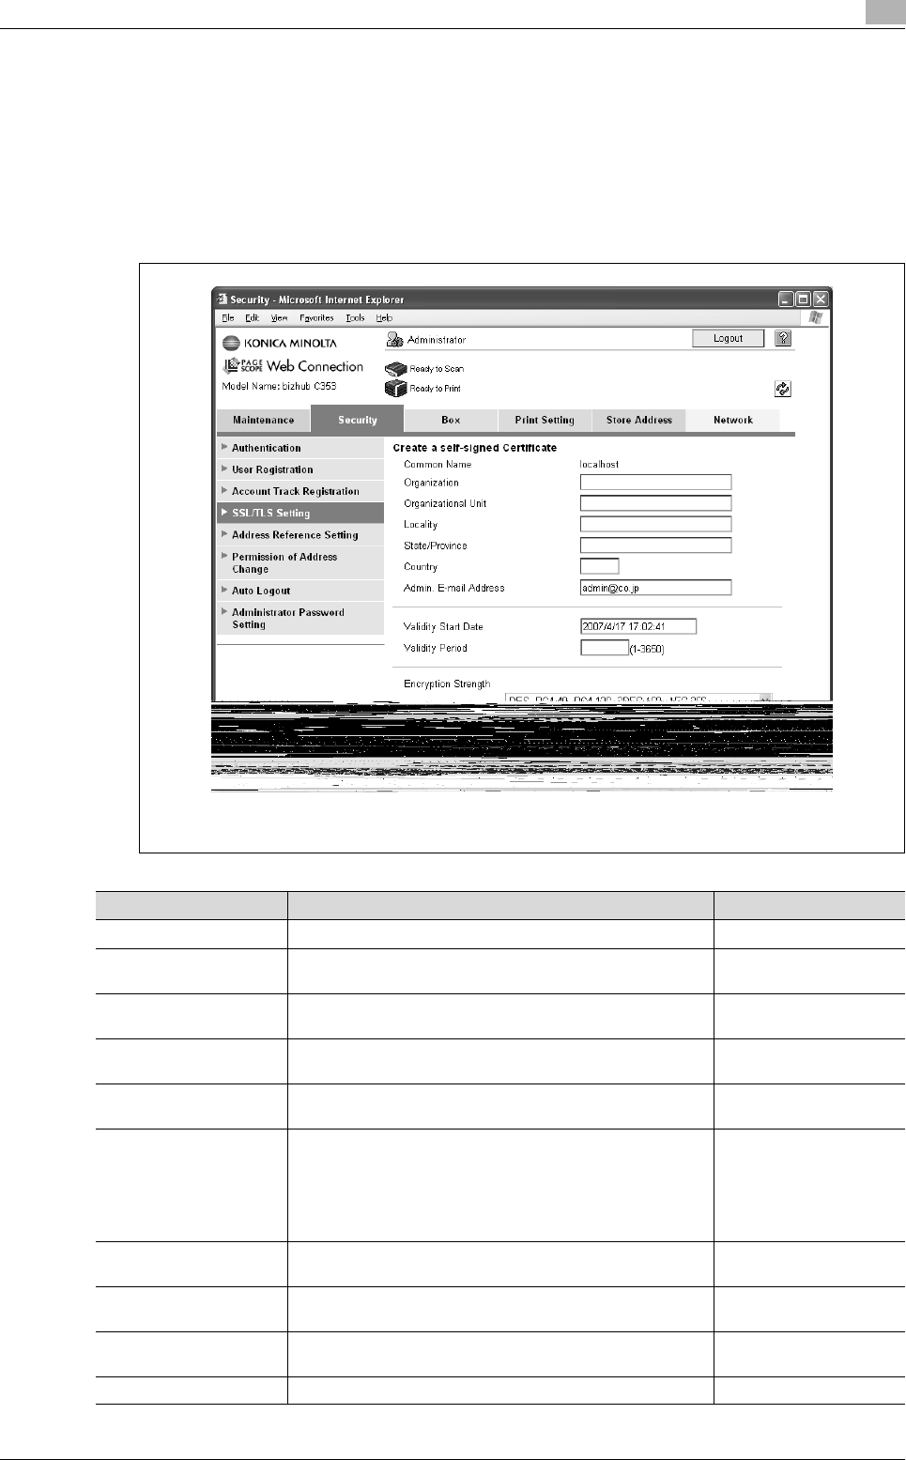Click the Ready to Scan scanner icon
Viewport: 906px width, 1460px height.
pyautogui.click(x=396, y=369)
